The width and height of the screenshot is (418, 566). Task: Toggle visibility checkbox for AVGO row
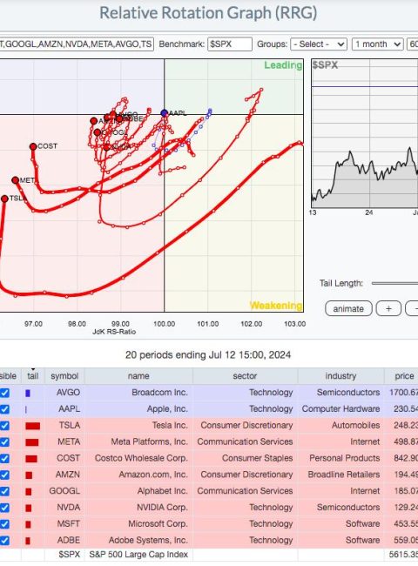click(4, 393)
